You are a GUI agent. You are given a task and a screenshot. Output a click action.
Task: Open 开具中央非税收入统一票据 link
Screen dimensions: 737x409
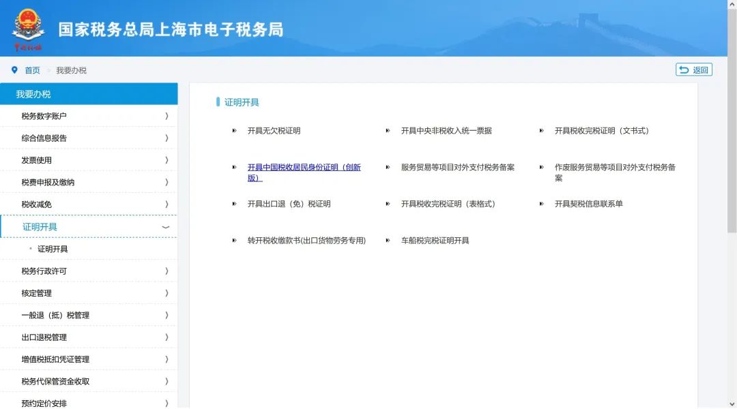click(x=446, y=130)
